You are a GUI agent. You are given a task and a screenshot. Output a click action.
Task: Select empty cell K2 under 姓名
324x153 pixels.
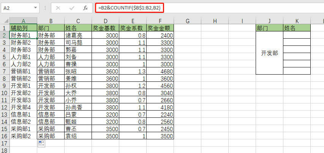(297, 35)
